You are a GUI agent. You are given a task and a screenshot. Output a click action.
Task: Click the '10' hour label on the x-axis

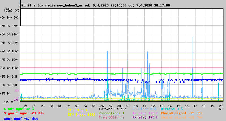coord(136,106)
